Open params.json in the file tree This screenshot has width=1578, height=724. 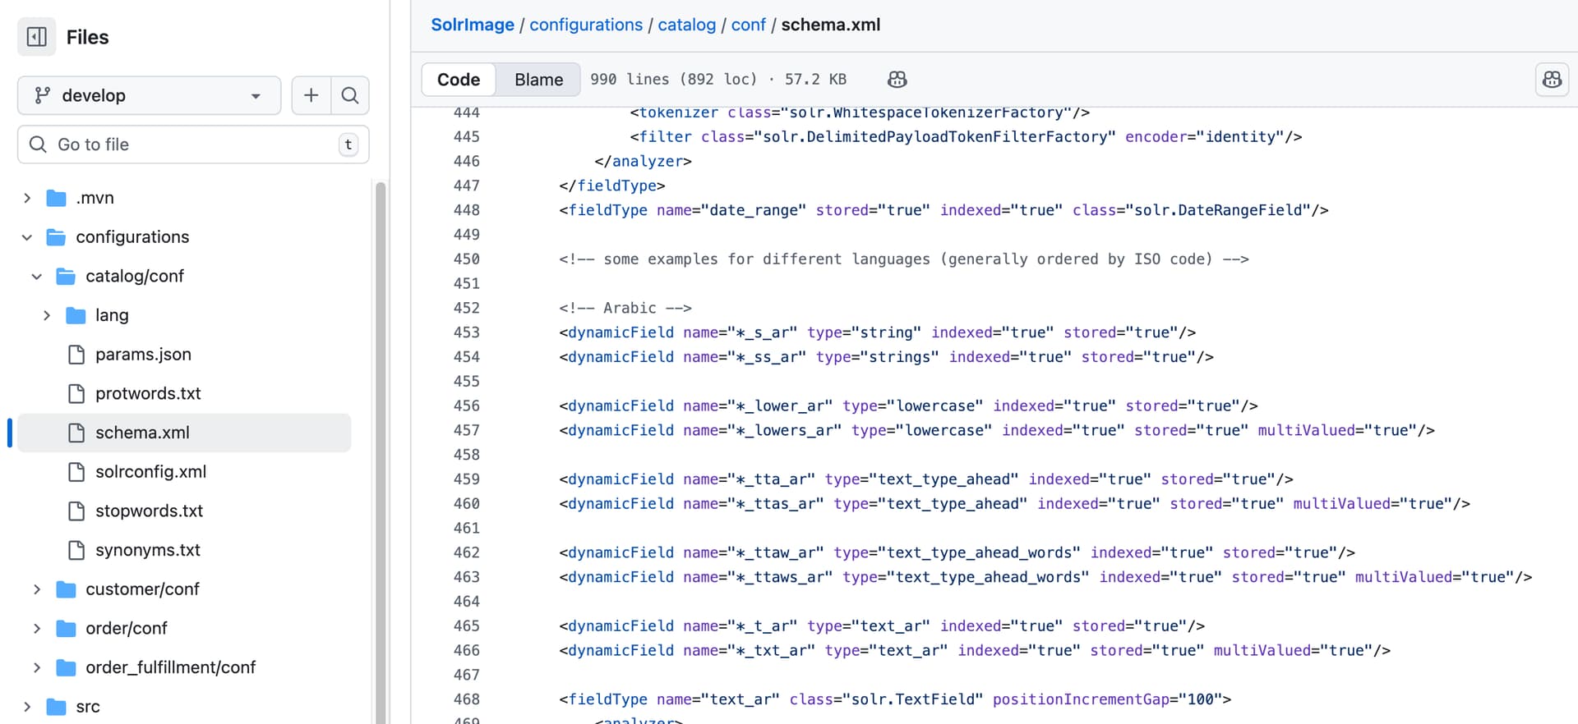(x=143, y=355)
